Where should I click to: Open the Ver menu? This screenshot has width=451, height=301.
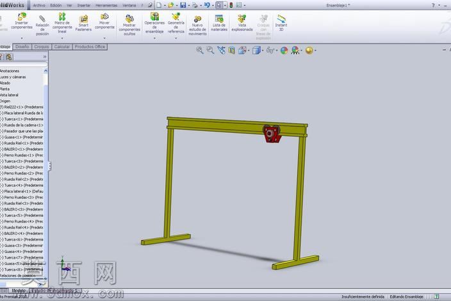69,6
